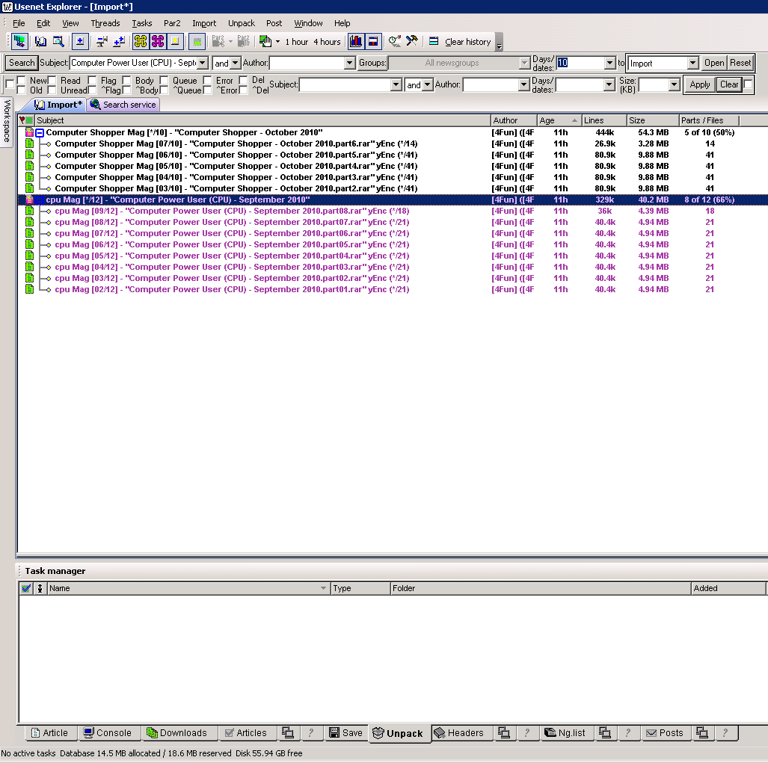Open the Import target dropdown

pyautogui.click(x=692, y=64)
